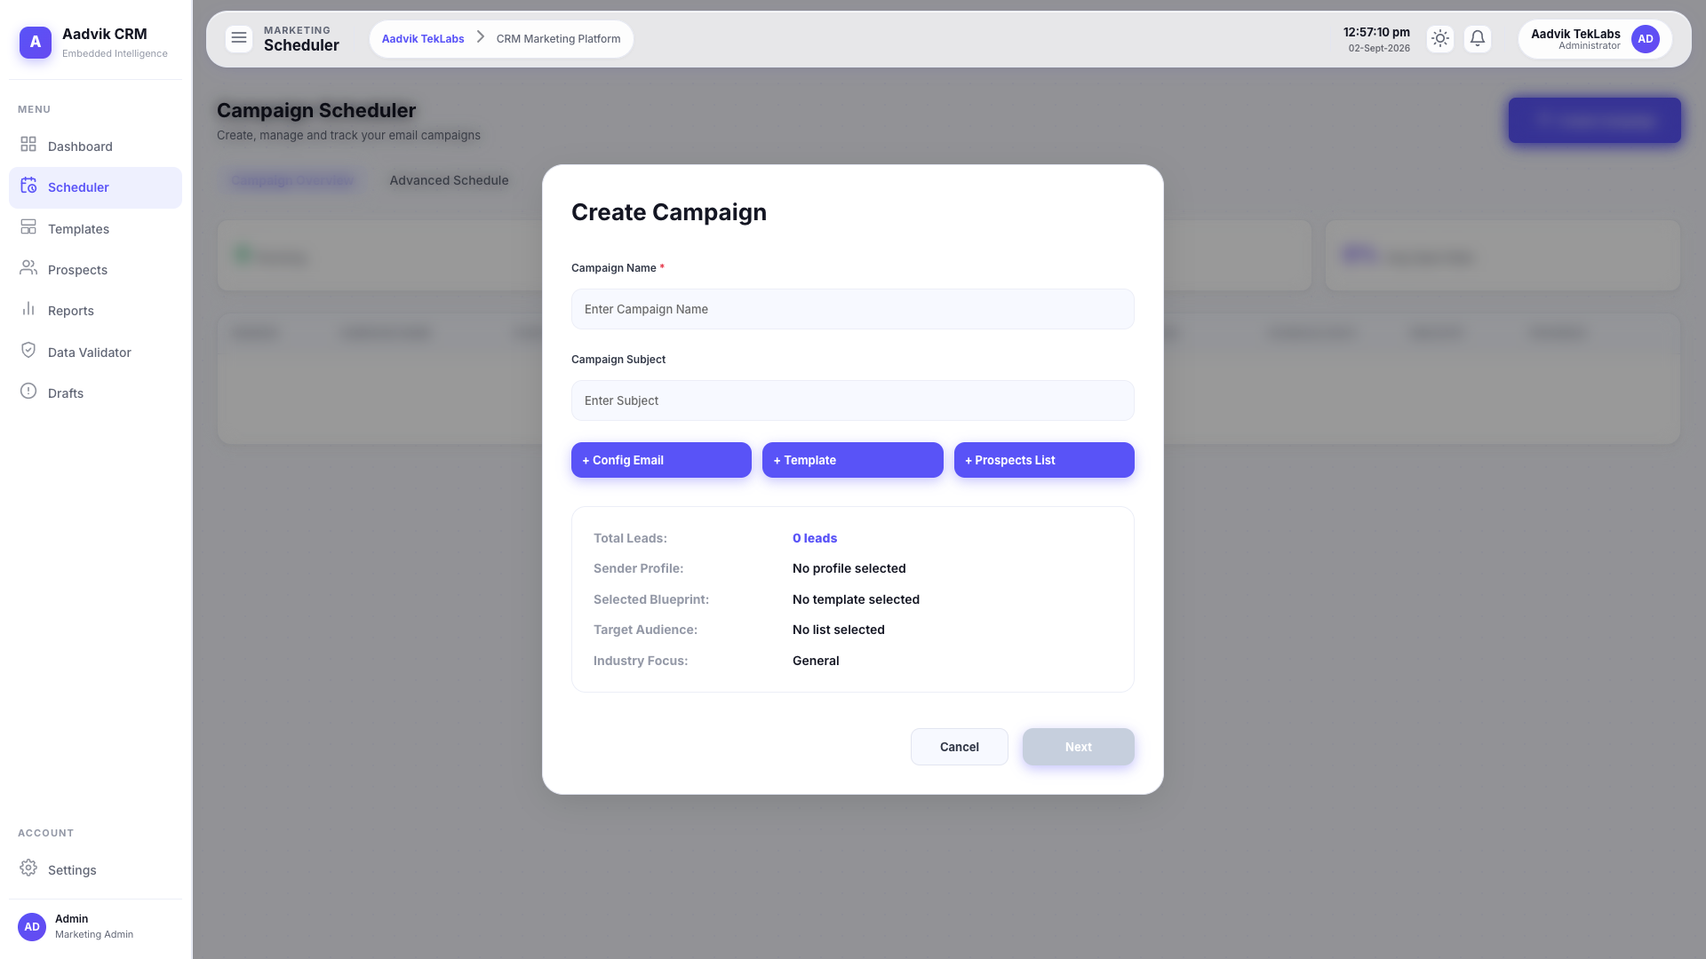Click the + Template button

852,460
